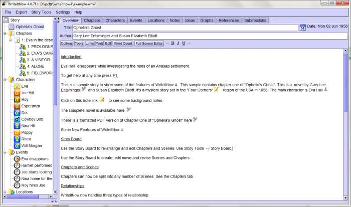Select 'Nina home for the' event row
Screen dimensions: 351x207
click(37, 178)
